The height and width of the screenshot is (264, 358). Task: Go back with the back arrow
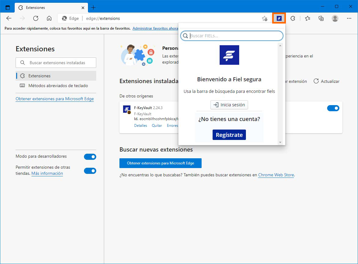click(x=9, y=18)
